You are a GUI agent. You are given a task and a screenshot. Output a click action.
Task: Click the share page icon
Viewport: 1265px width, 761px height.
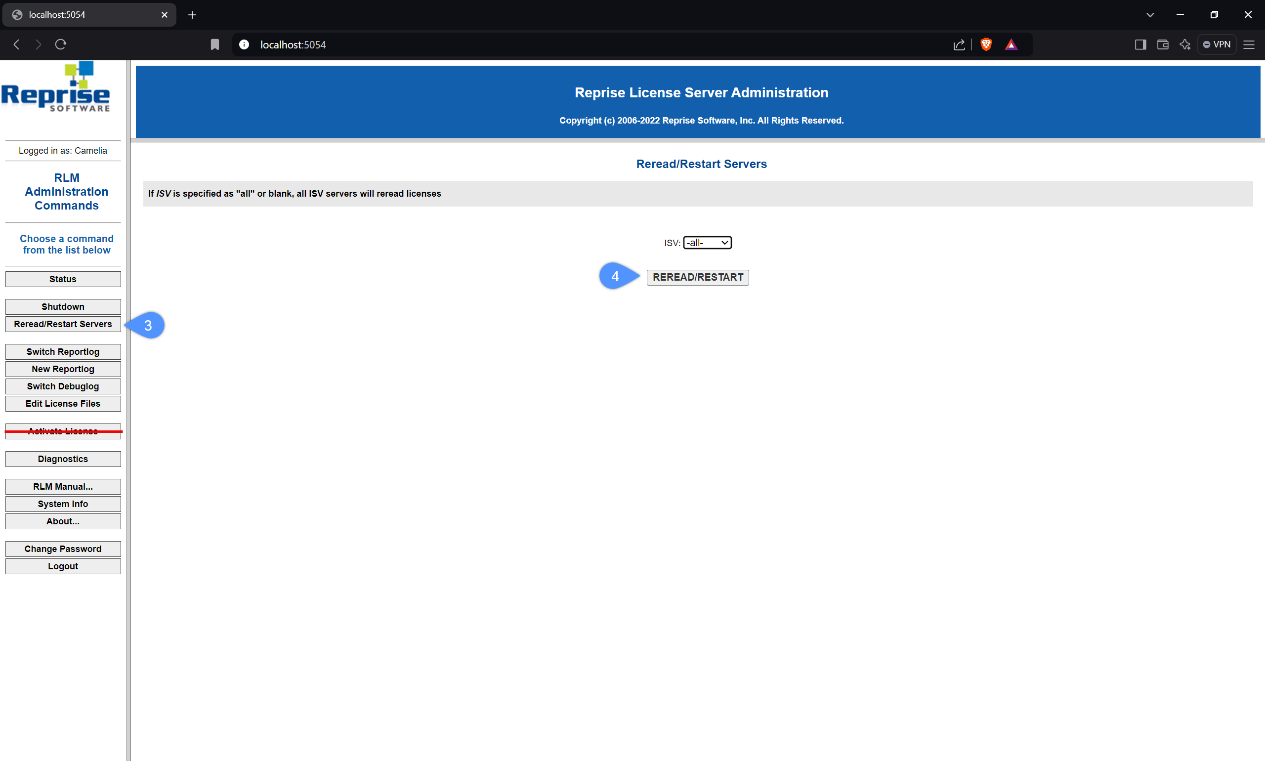tap(959, 44)
